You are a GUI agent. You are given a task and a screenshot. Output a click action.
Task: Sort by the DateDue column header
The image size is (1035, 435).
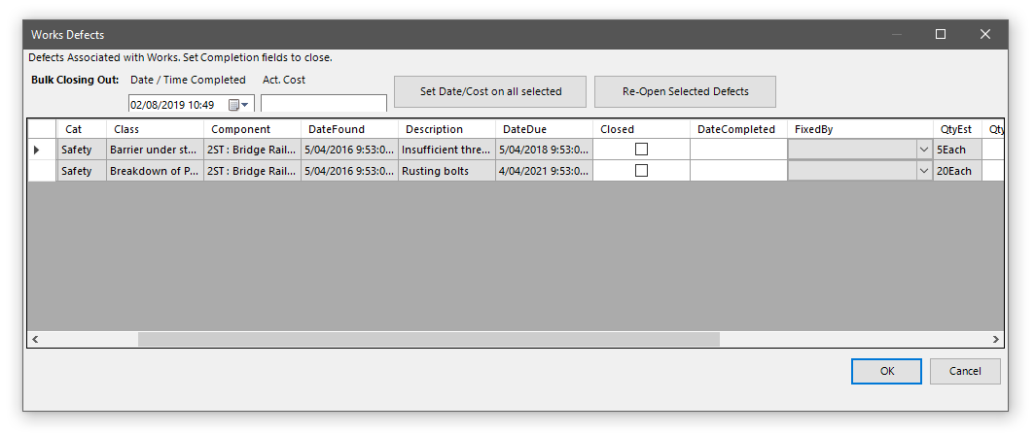click(x=544, y=129)
